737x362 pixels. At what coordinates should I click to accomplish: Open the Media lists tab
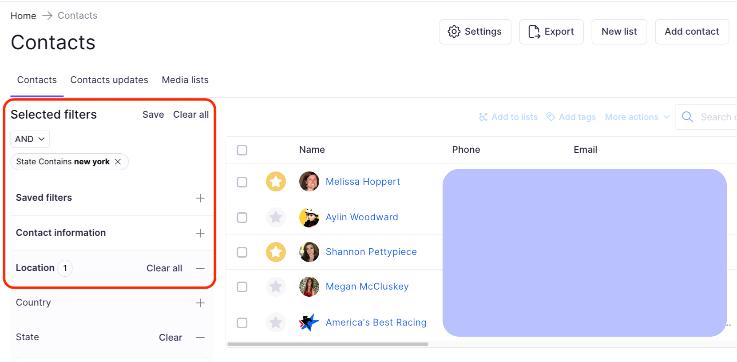click(185, 80)
